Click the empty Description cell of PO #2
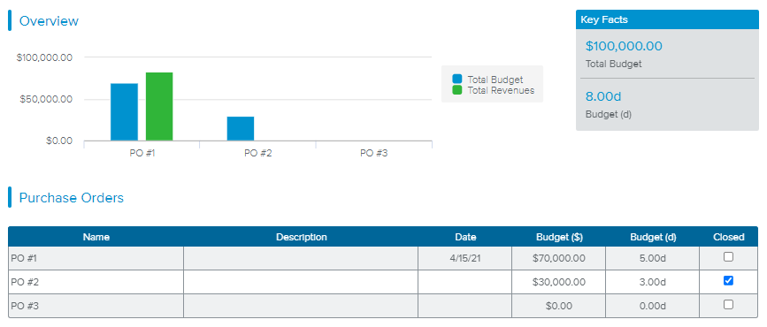The height and width of the screenshot is (327, 767). tap(301, 282)
